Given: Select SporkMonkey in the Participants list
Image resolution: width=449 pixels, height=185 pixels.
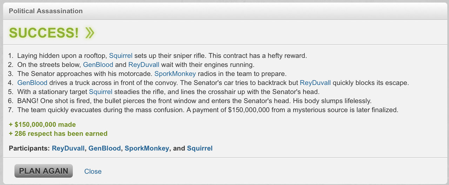Looking at the screenshot, I should click(147, 148).
